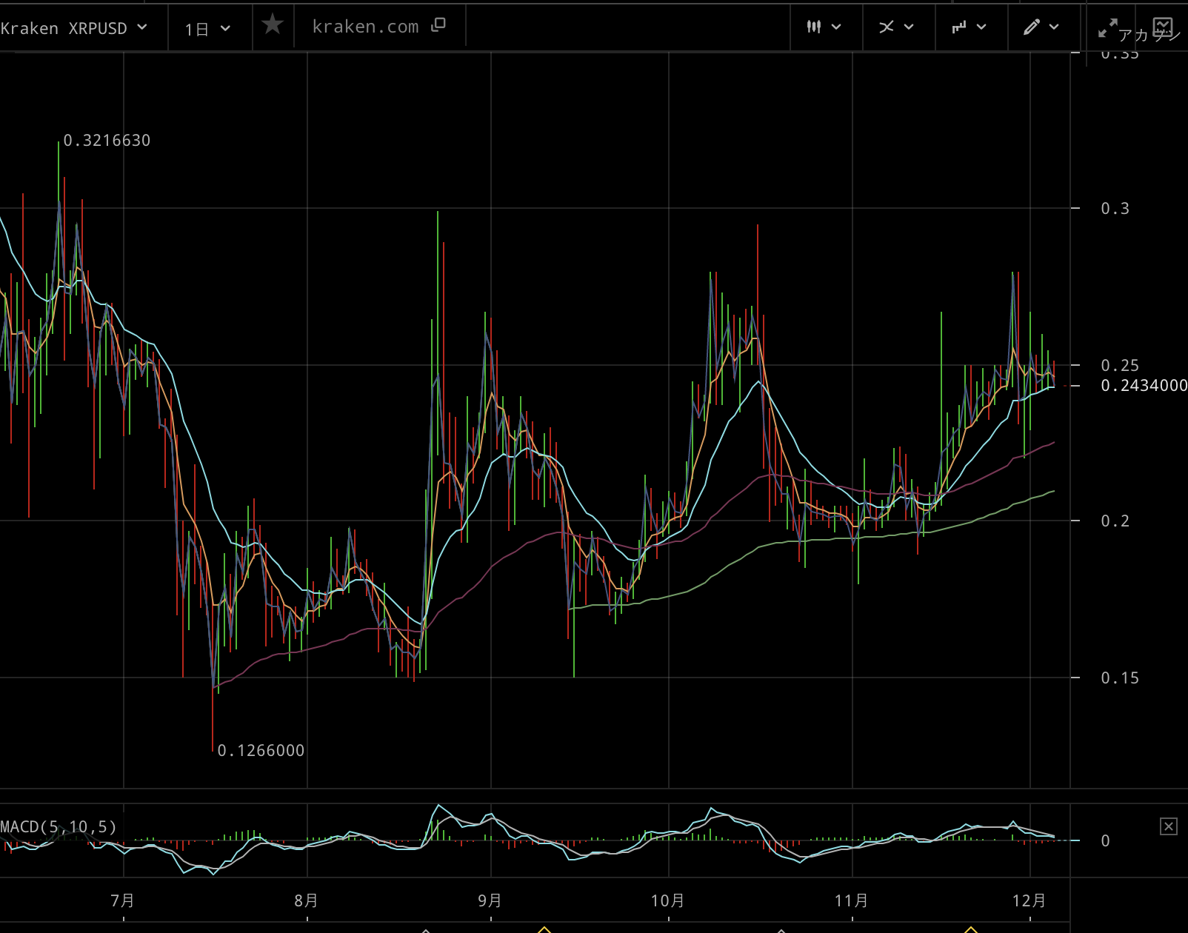This screenshot has height=933, width=1188.
Task: Click the MACD zero axis label
Action: click(x=1105, y=841)
